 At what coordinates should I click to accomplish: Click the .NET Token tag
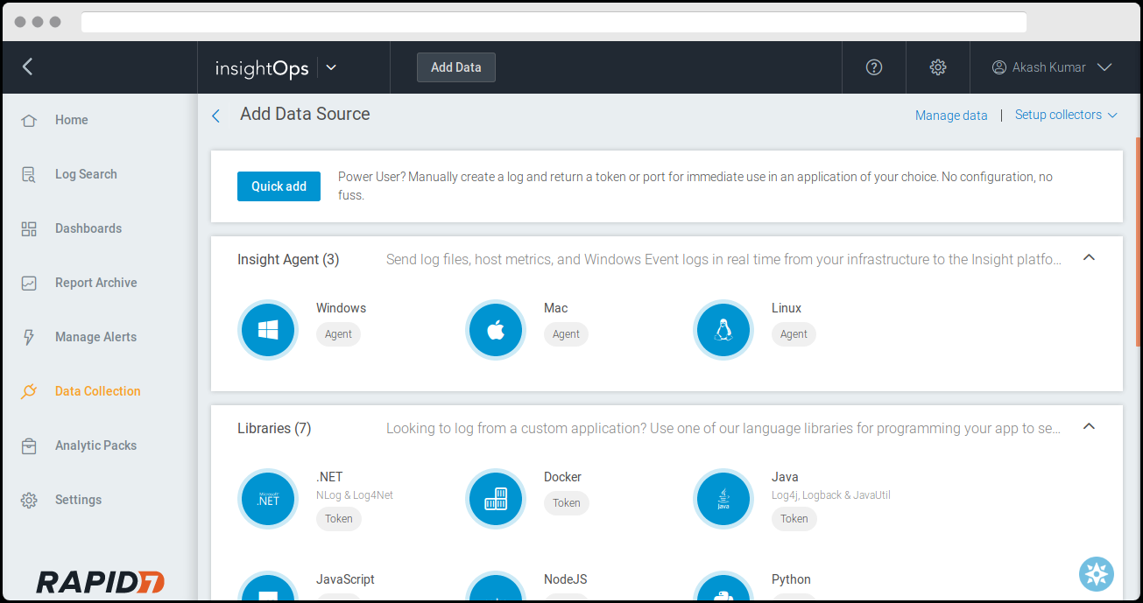(339, 519)
